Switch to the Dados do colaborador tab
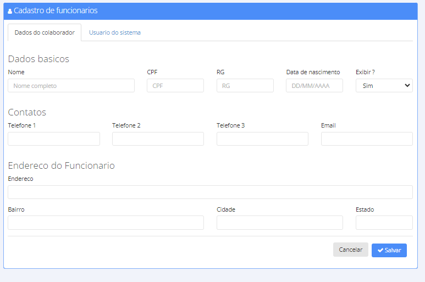 (x=45, y=32)
